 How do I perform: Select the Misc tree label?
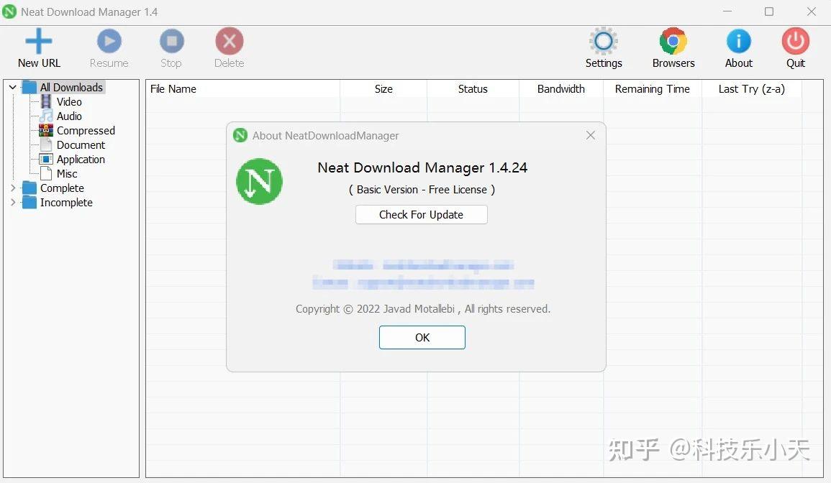pyautogui.click(x=68, y=174)
